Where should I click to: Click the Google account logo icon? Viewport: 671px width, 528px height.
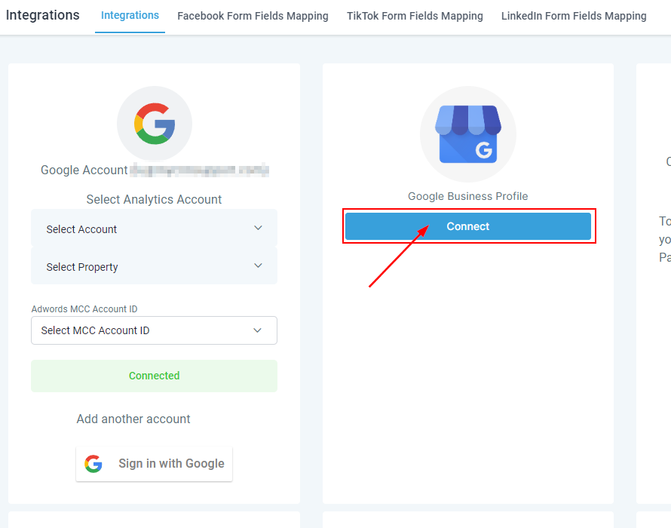pos(155,124)
